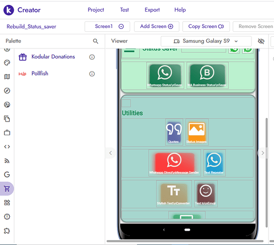Click the Add Screen button
Image resolution: width=274 pixels, height=245 pixels.
pyautogui.click(x=157, y=26)
